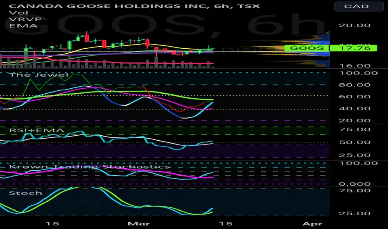
Task: Click the 40.00 Jewel scale label
Action: pyautogui.click(x=355, y=108)
